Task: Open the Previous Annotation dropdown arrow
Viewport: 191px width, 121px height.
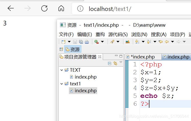Action: 155,42
